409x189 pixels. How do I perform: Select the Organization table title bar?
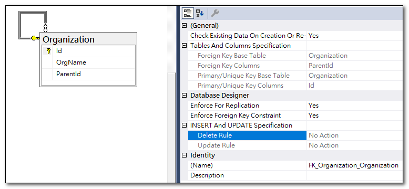coord(88,39)
